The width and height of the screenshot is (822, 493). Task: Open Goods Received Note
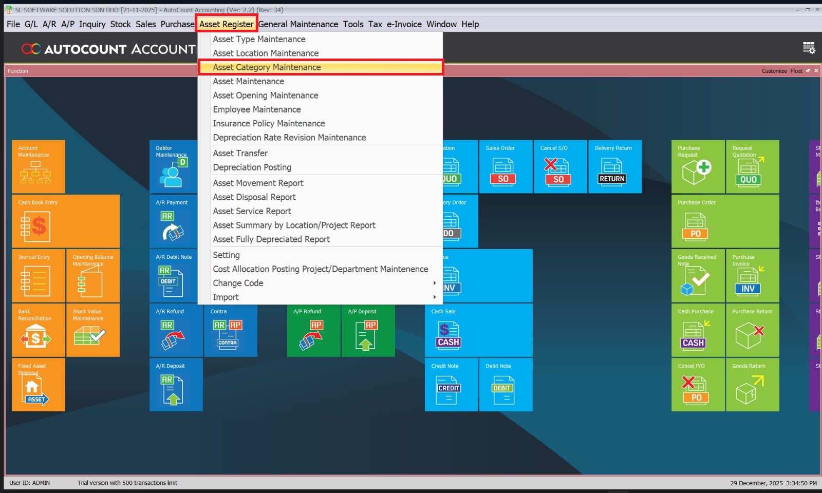click(697, 276)
